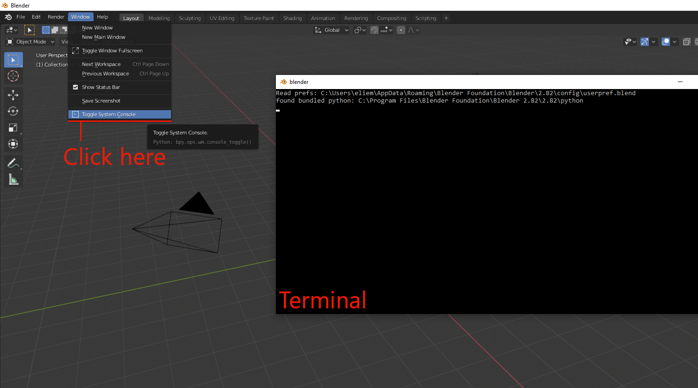Open the Help menu
Image resolution: width=698 pixels, height=388 pixels.
click(x=103, y=16)
